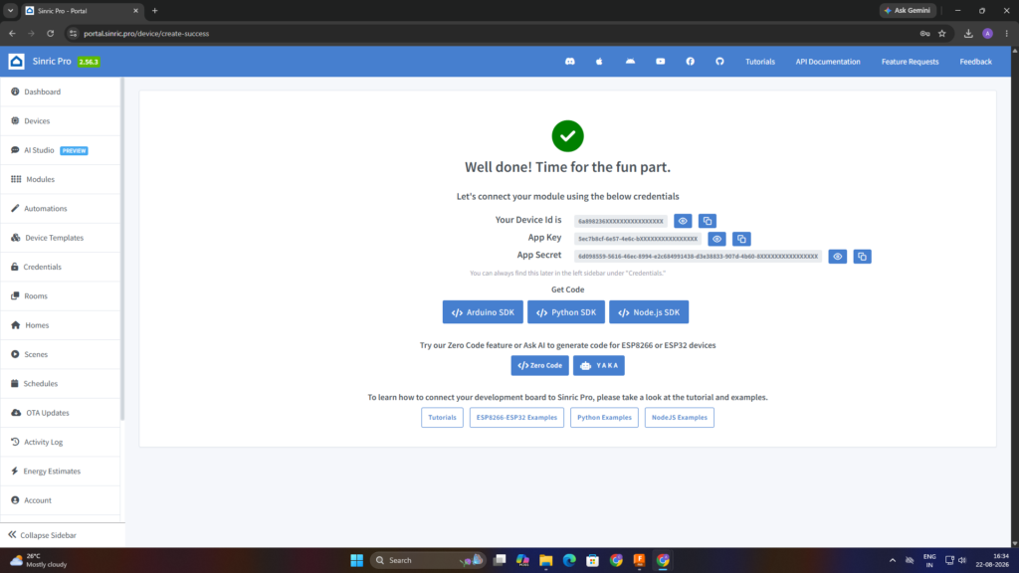Copy the Device Id value
The image size is (1019, 573).
(708, 221)
